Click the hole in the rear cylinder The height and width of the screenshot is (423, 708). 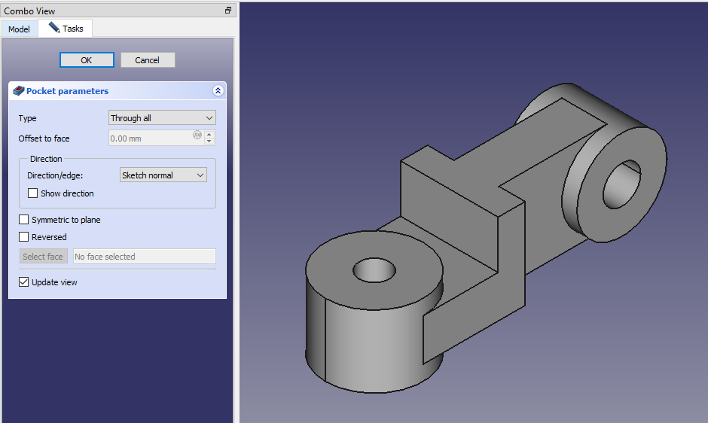pos(622,184)
